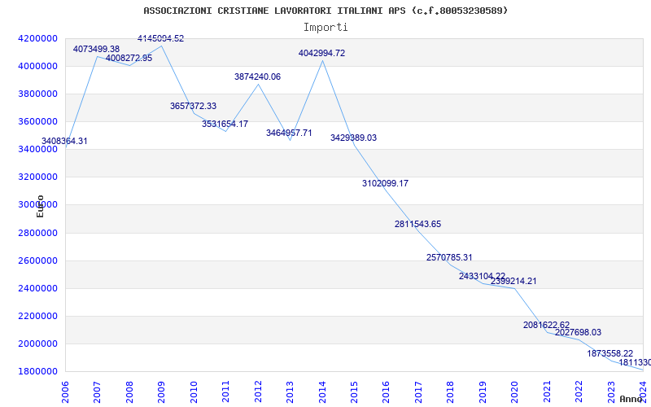The image size is (651, 407).
Task: Click the data label 4008272.95
Action: (x=129, y=58)
